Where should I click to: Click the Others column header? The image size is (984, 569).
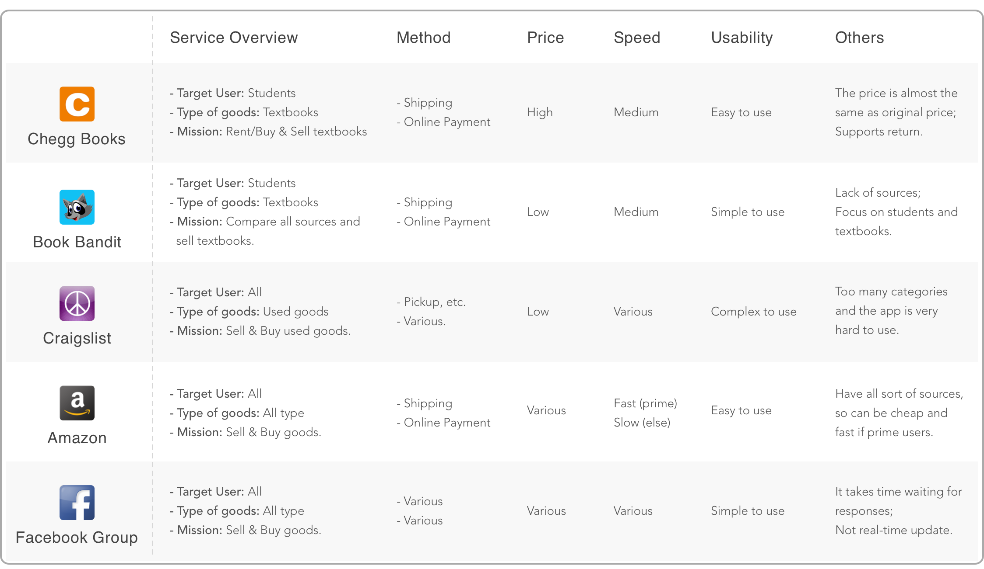(x=859, y=38)
